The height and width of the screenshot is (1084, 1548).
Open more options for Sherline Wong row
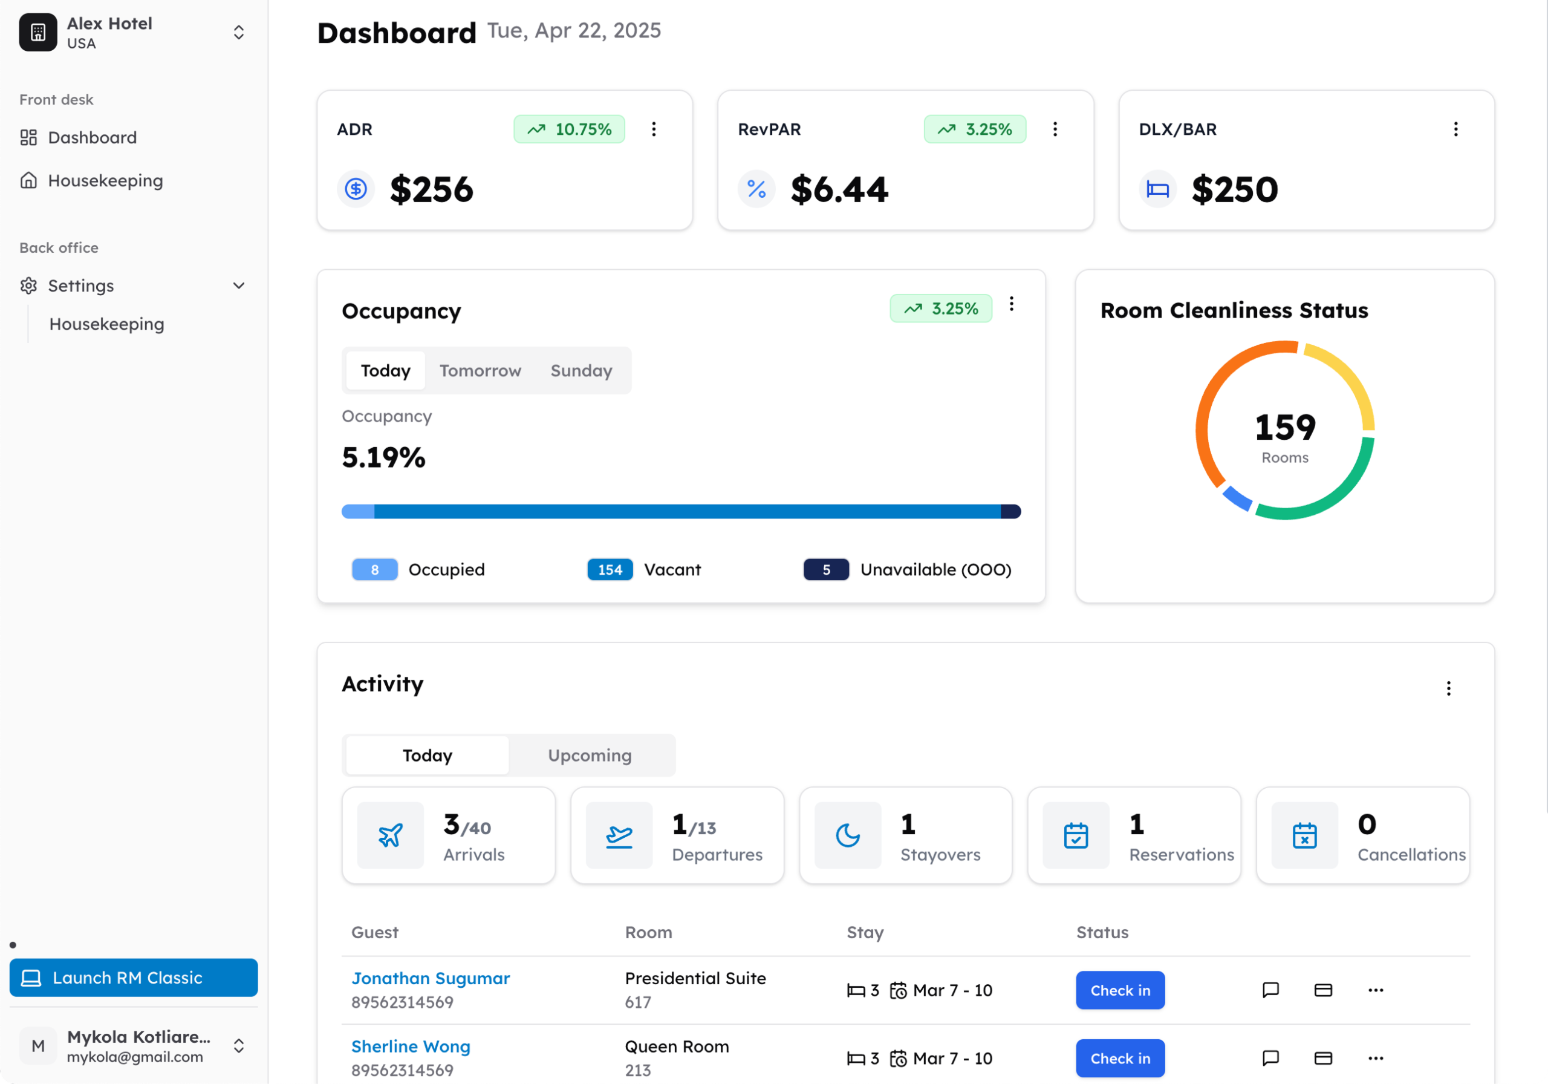(x=1376, y=1058)
